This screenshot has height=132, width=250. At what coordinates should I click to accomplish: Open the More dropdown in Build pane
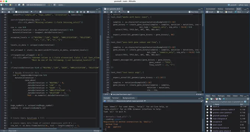coord(239,12)
